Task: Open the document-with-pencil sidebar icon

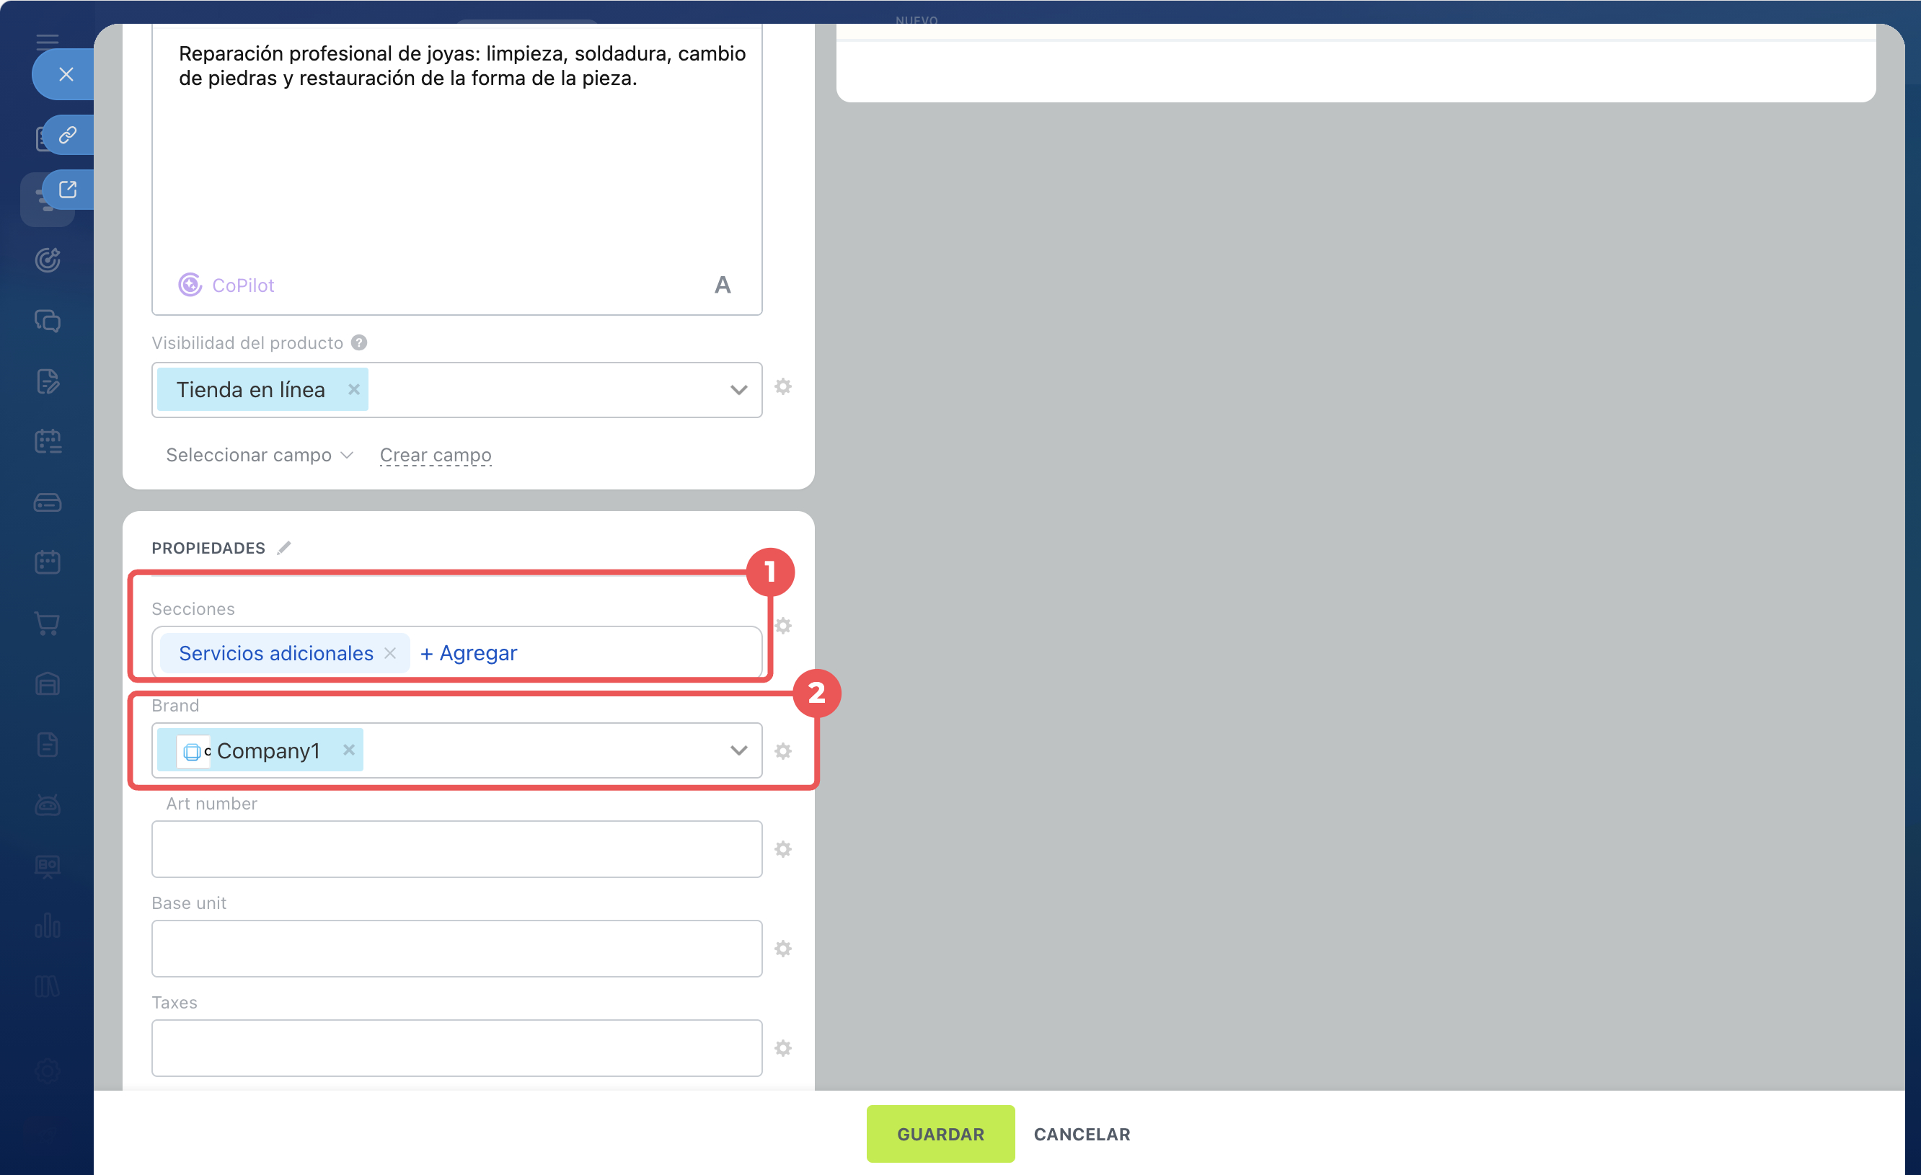Action: point(48,381)
